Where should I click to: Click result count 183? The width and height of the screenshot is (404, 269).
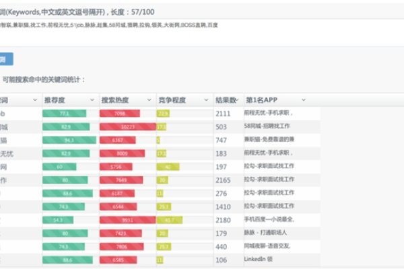tap(221, 154)
